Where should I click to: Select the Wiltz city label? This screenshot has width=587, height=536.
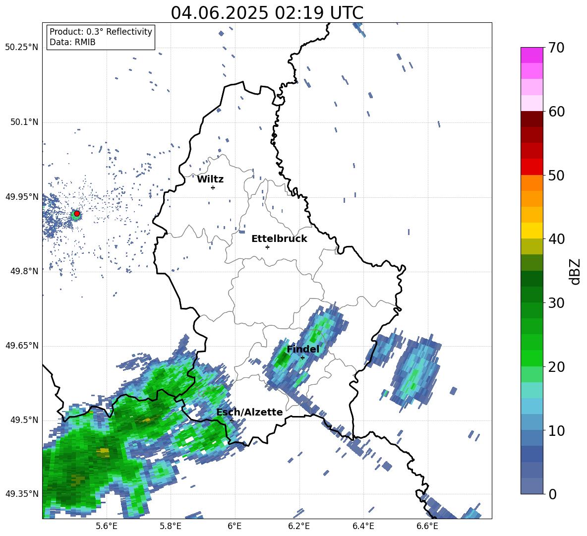pos(210,179)
